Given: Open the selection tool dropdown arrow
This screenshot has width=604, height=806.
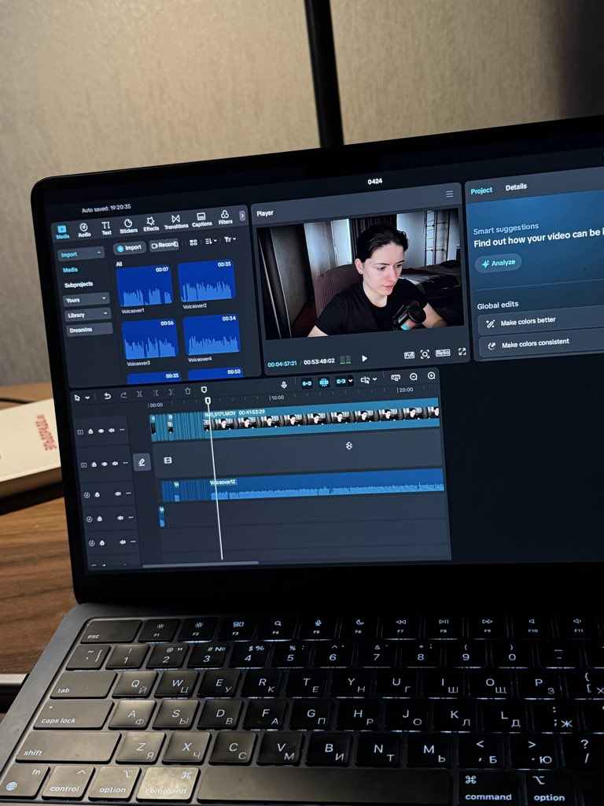Looking at the screenshot, I should click(x=87, y=397).
